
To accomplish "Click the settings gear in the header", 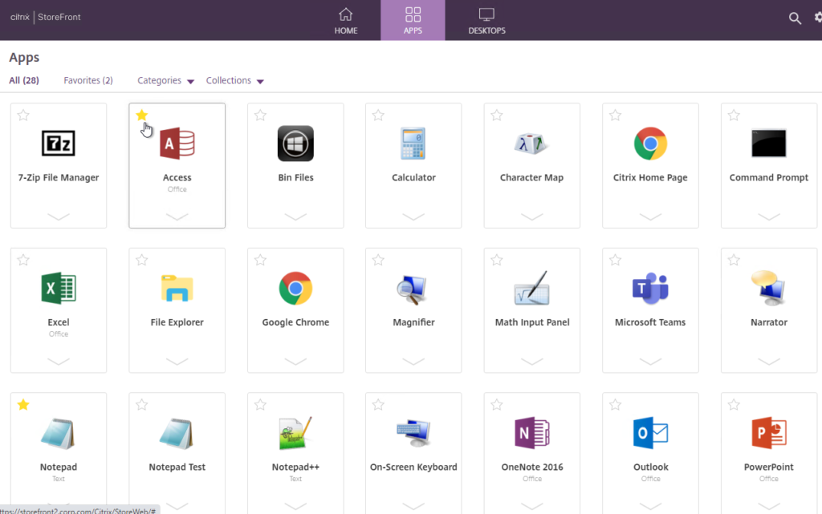I will 818,18.
